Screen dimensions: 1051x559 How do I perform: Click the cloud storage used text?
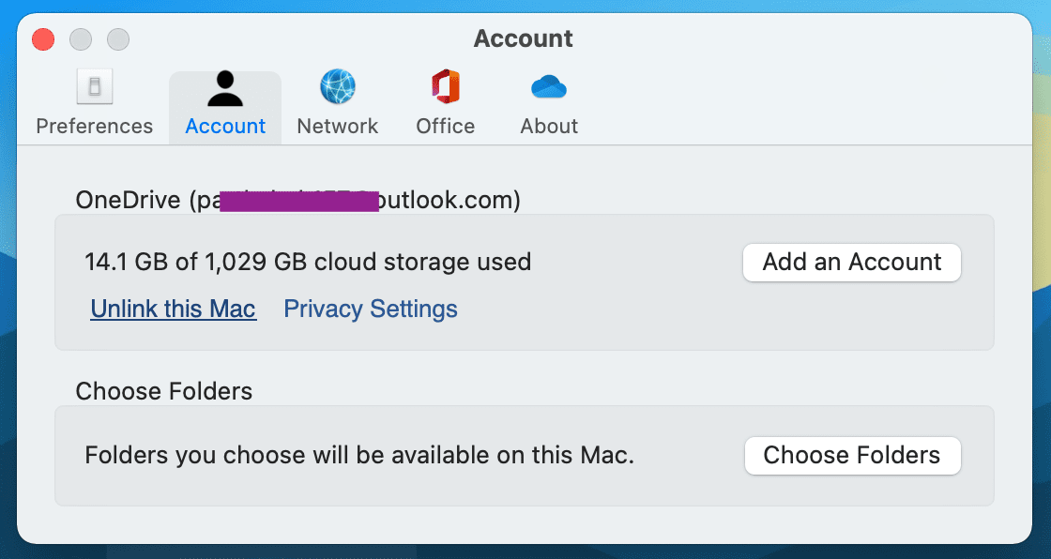308,262
